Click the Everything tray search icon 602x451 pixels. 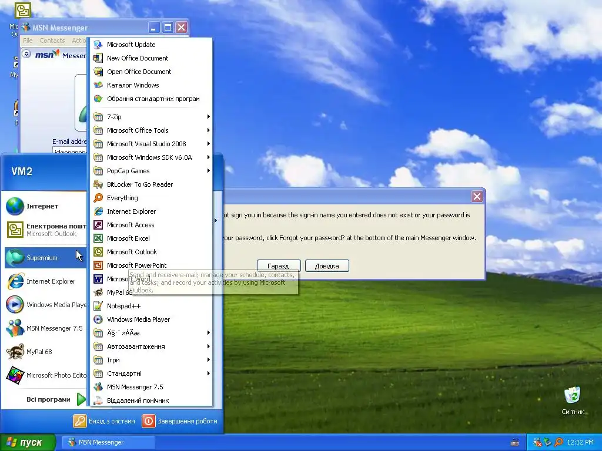pos(558,442)
